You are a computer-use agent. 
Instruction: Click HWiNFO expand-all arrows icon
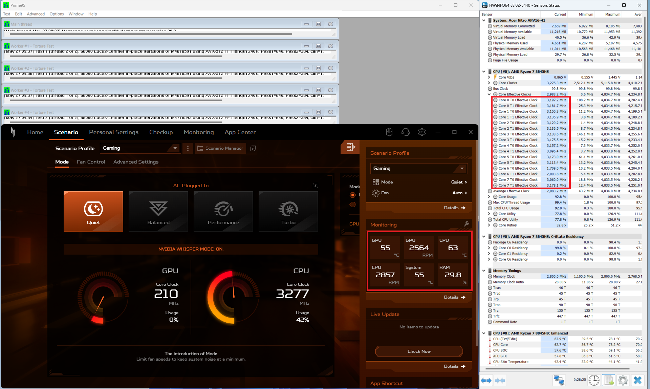(486, 380)
